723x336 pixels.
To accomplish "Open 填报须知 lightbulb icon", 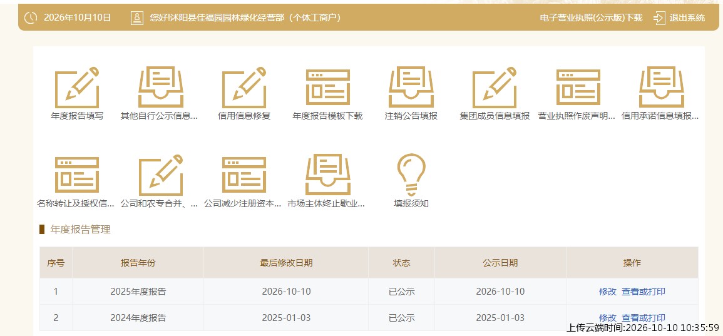I will coord(411,175).
